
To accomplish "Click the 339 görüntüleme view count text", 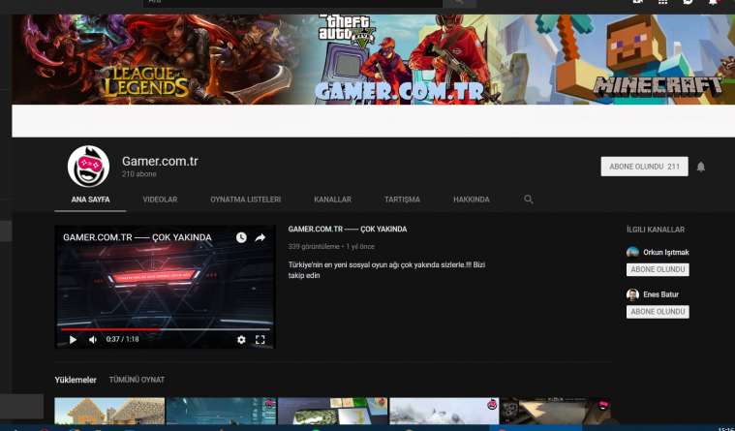I will (314, 246).
